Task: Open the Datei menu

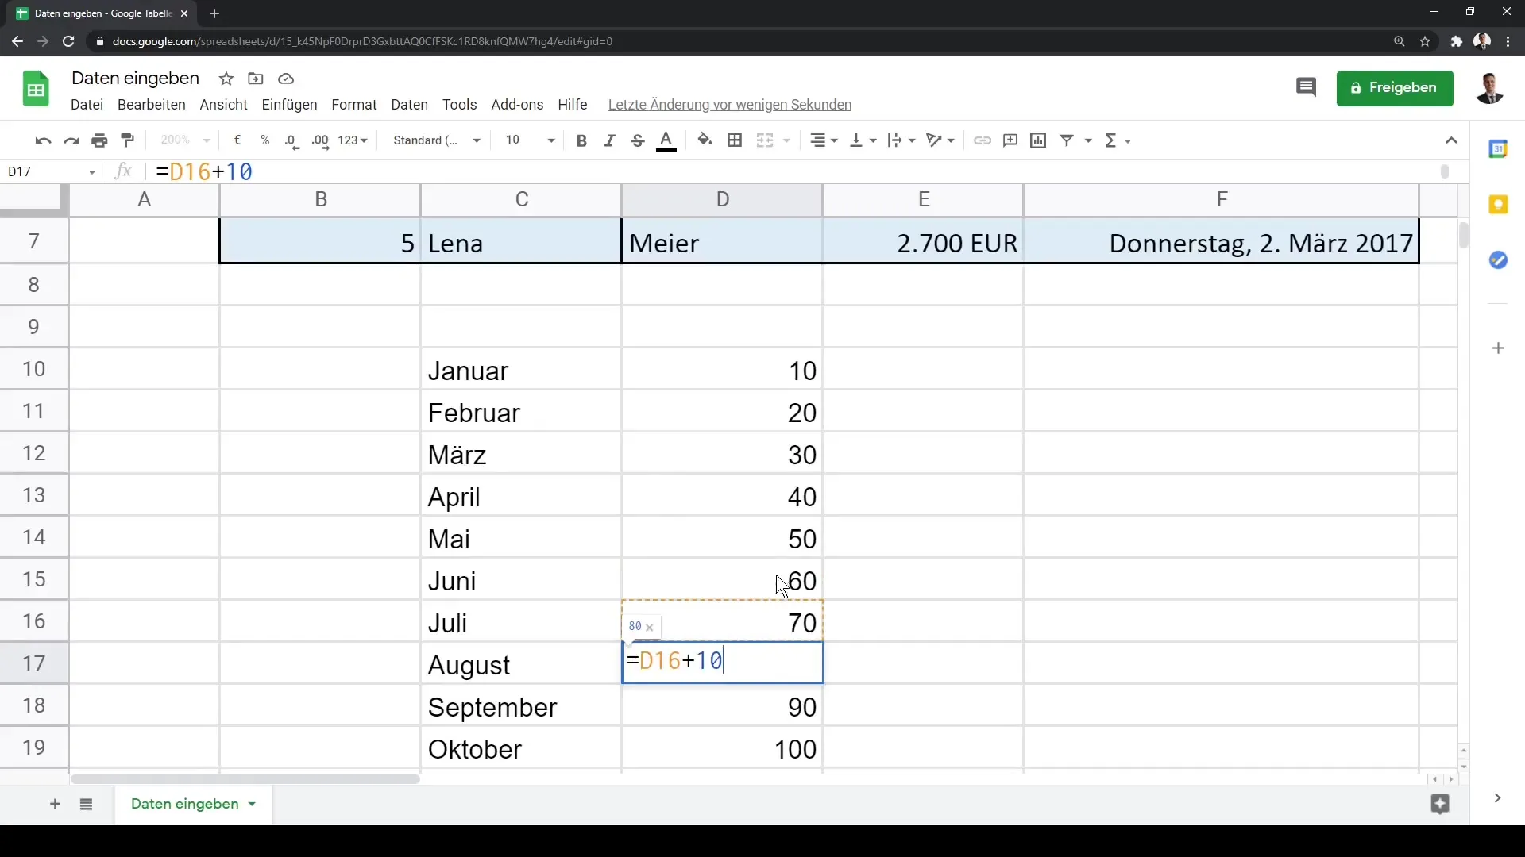Action: (x=87, y=105)
